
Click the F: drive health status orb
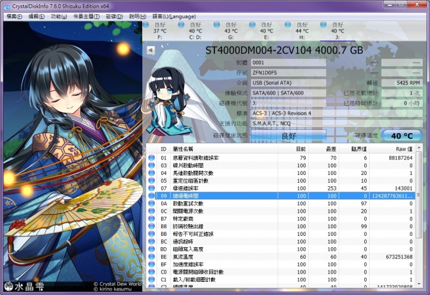[146, 24]
